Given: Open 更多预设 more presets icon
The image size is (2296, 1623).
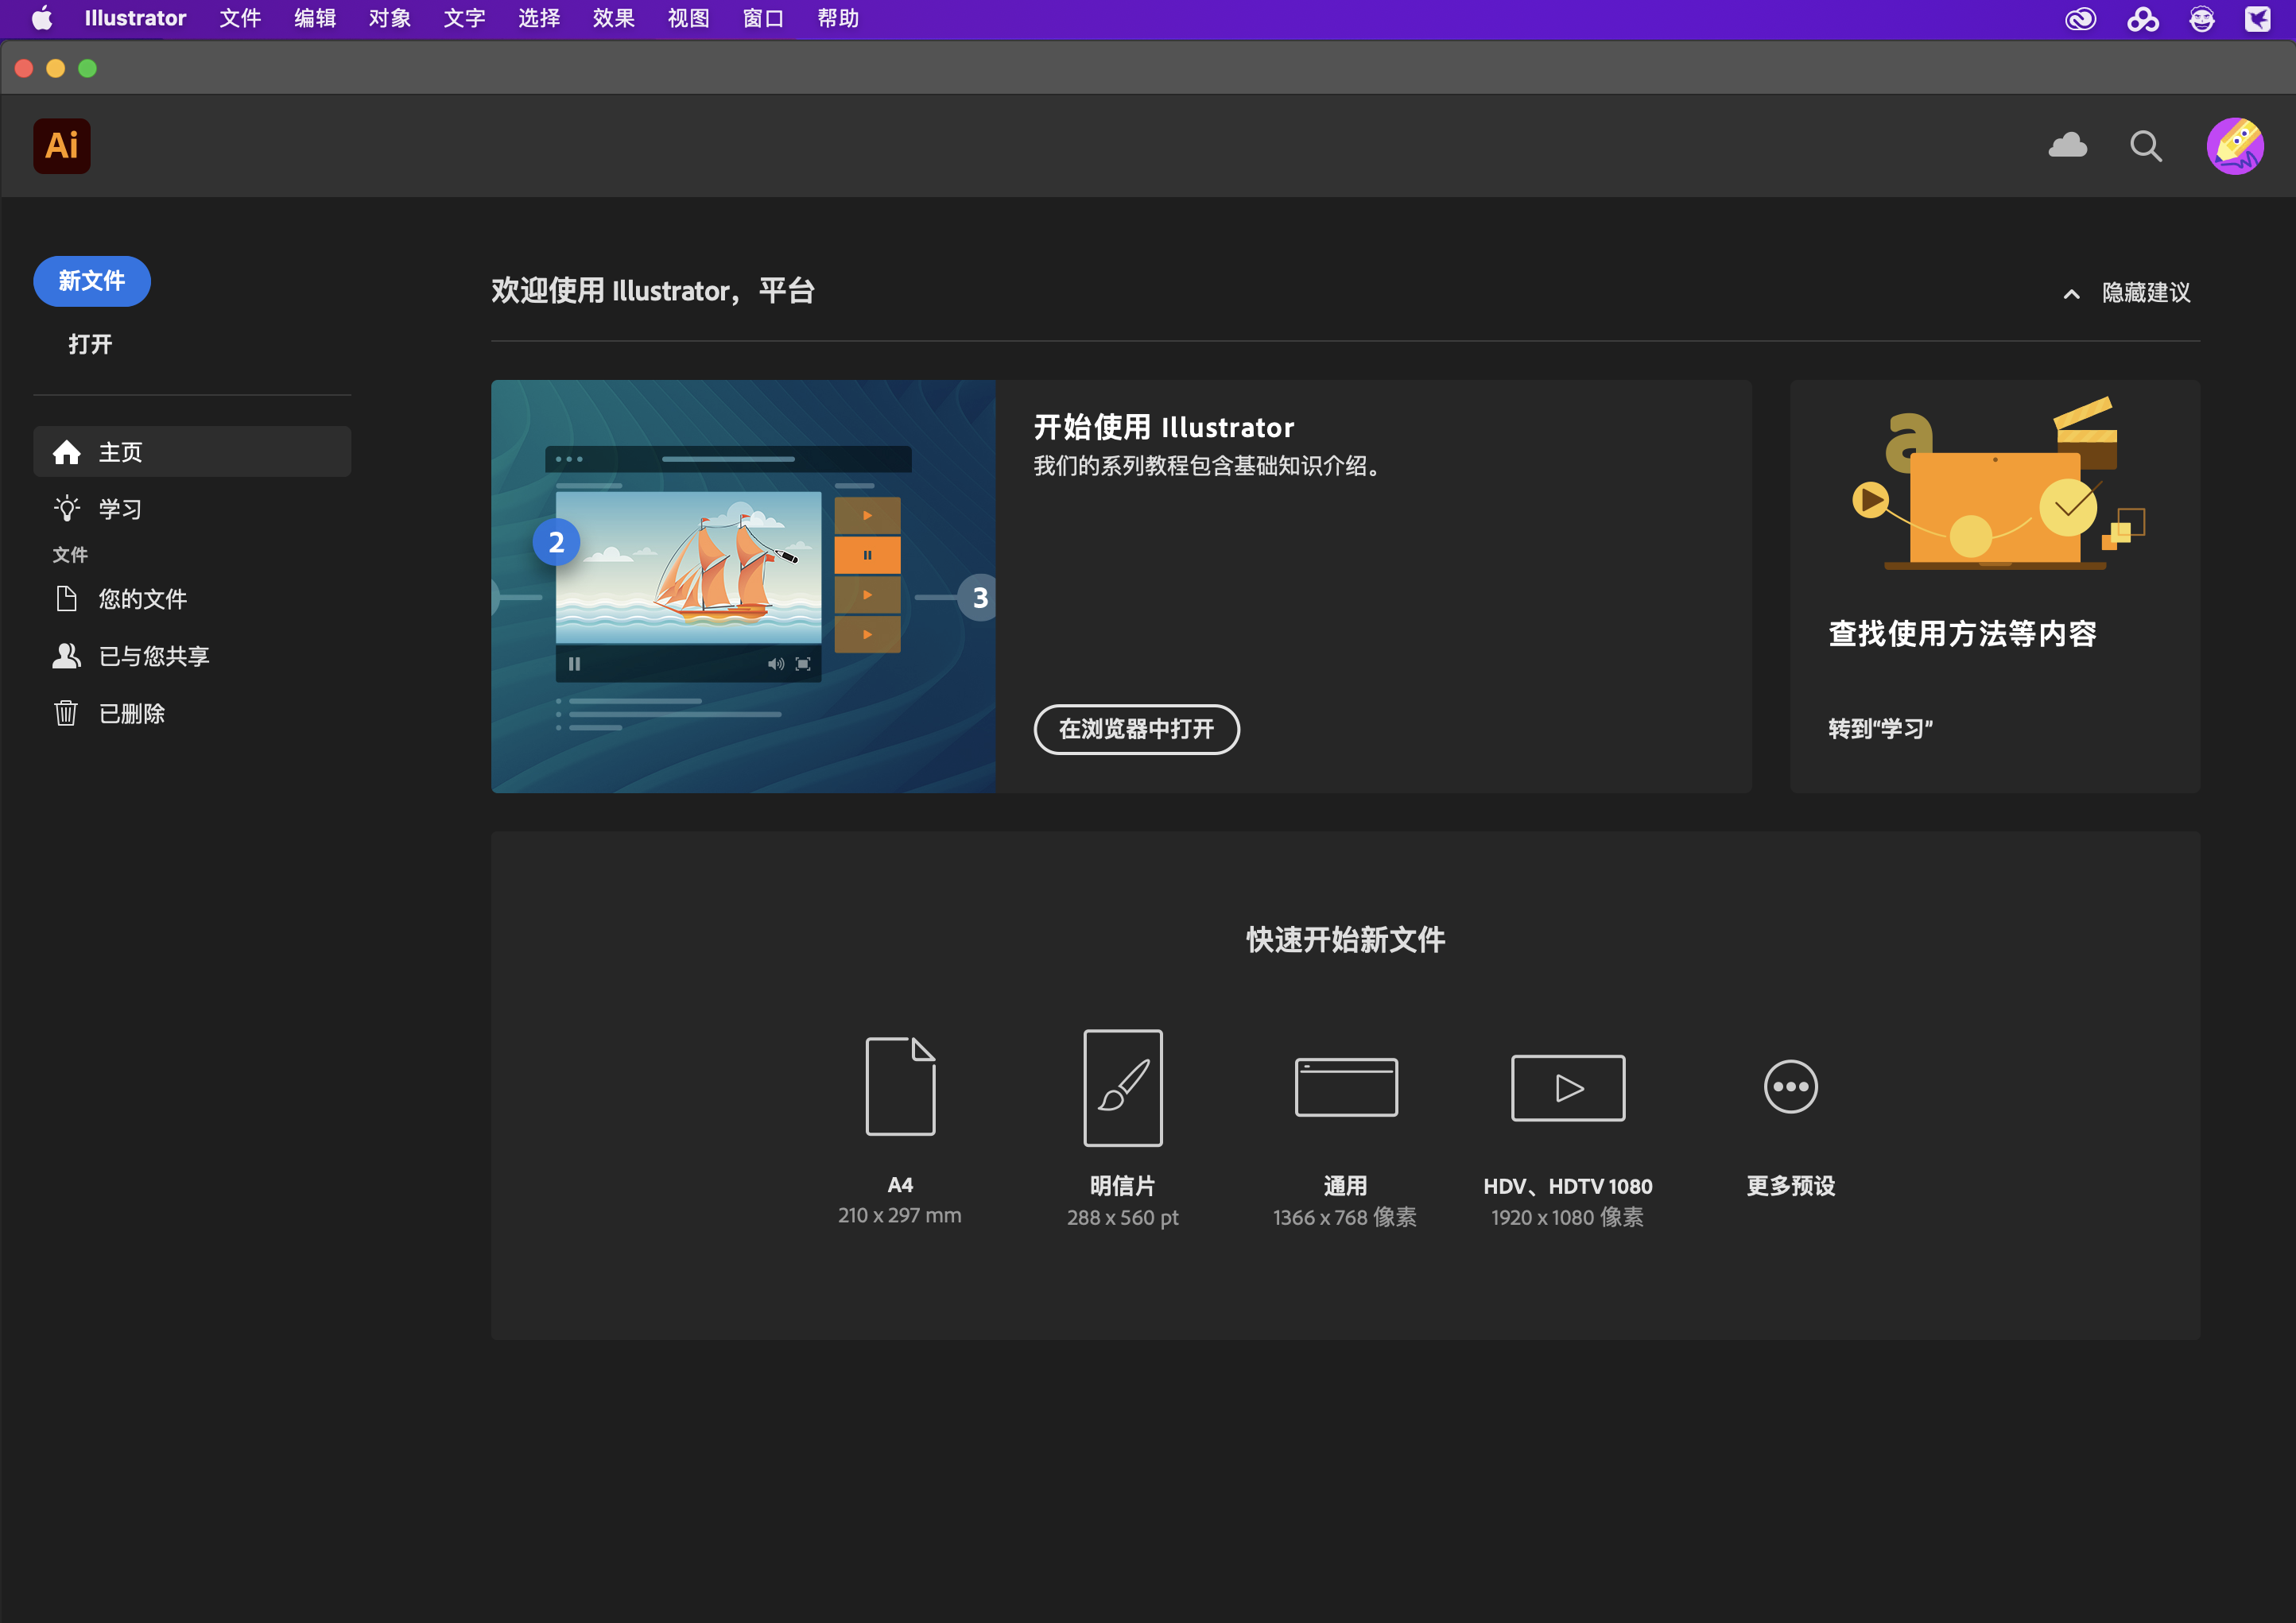Looking at the screenshot, I should [x=1790, y=1087].
